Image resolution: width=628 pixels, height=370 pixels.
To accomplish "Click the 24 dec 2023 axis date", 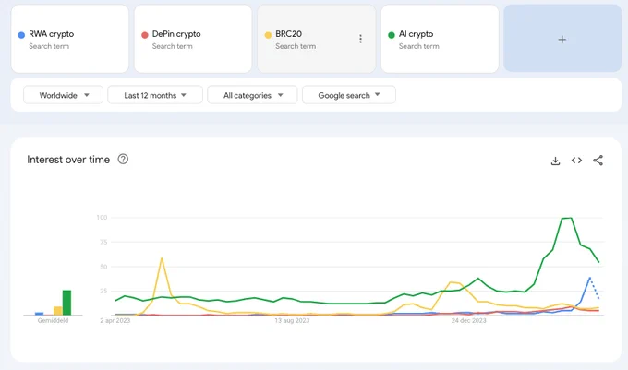I will click(468, 320).
